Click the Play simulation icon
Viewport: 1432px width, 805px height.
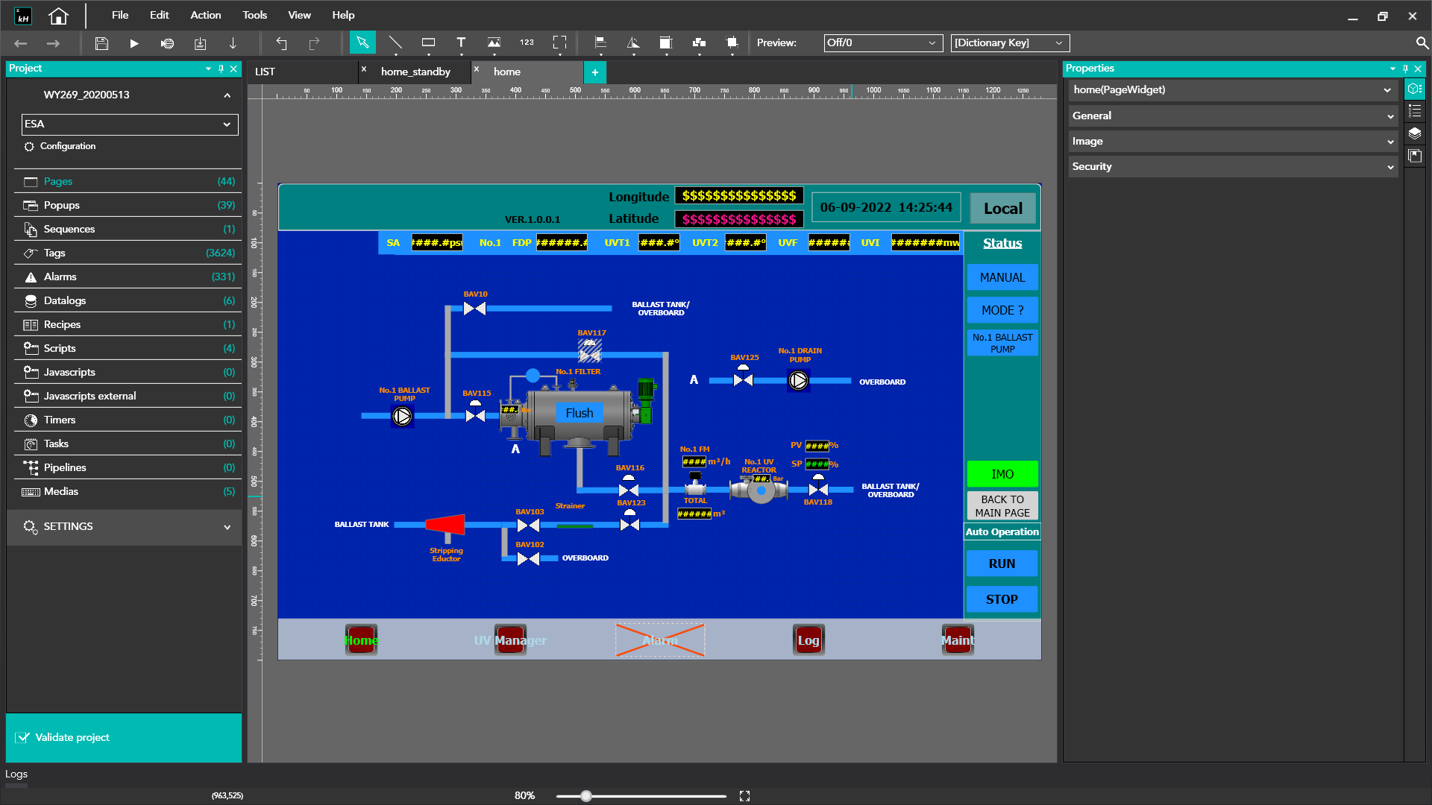click(134, 43)
